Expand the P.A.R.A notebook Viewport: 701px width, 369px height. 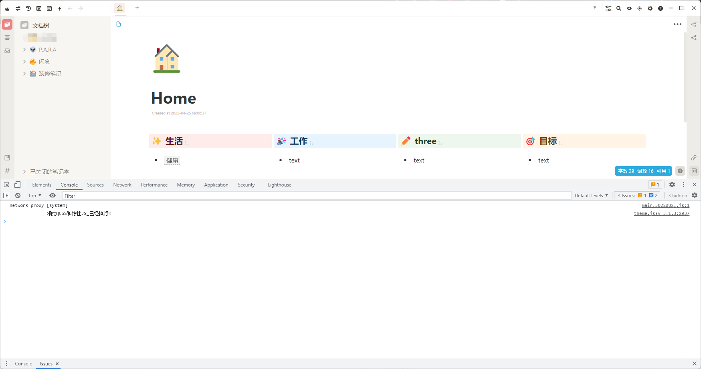tap(24, 50)
